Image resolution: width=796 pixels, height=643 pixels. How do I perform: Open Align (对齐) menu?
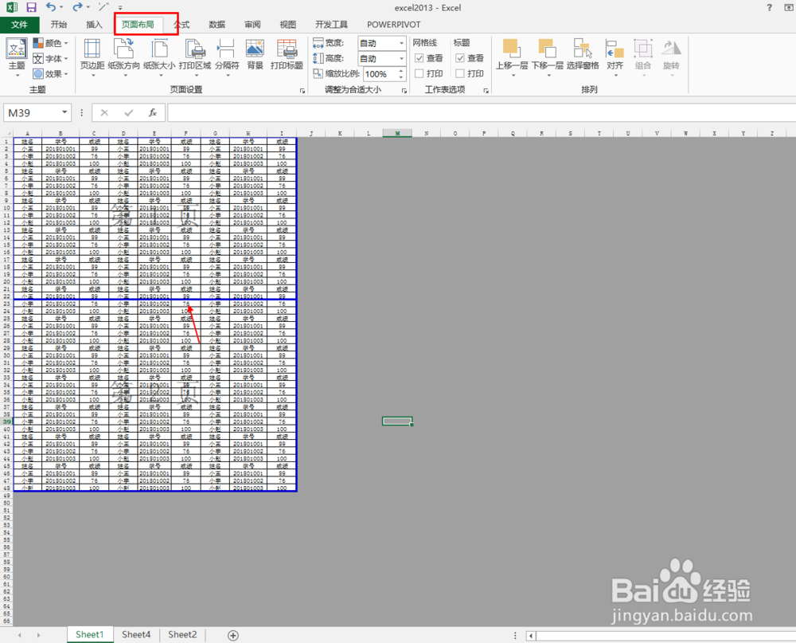[x=615, y=57]
